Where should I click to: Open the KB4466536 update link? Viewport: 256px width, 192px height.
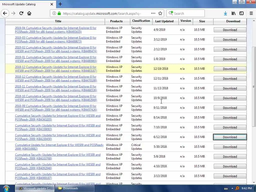pos(56,88)
